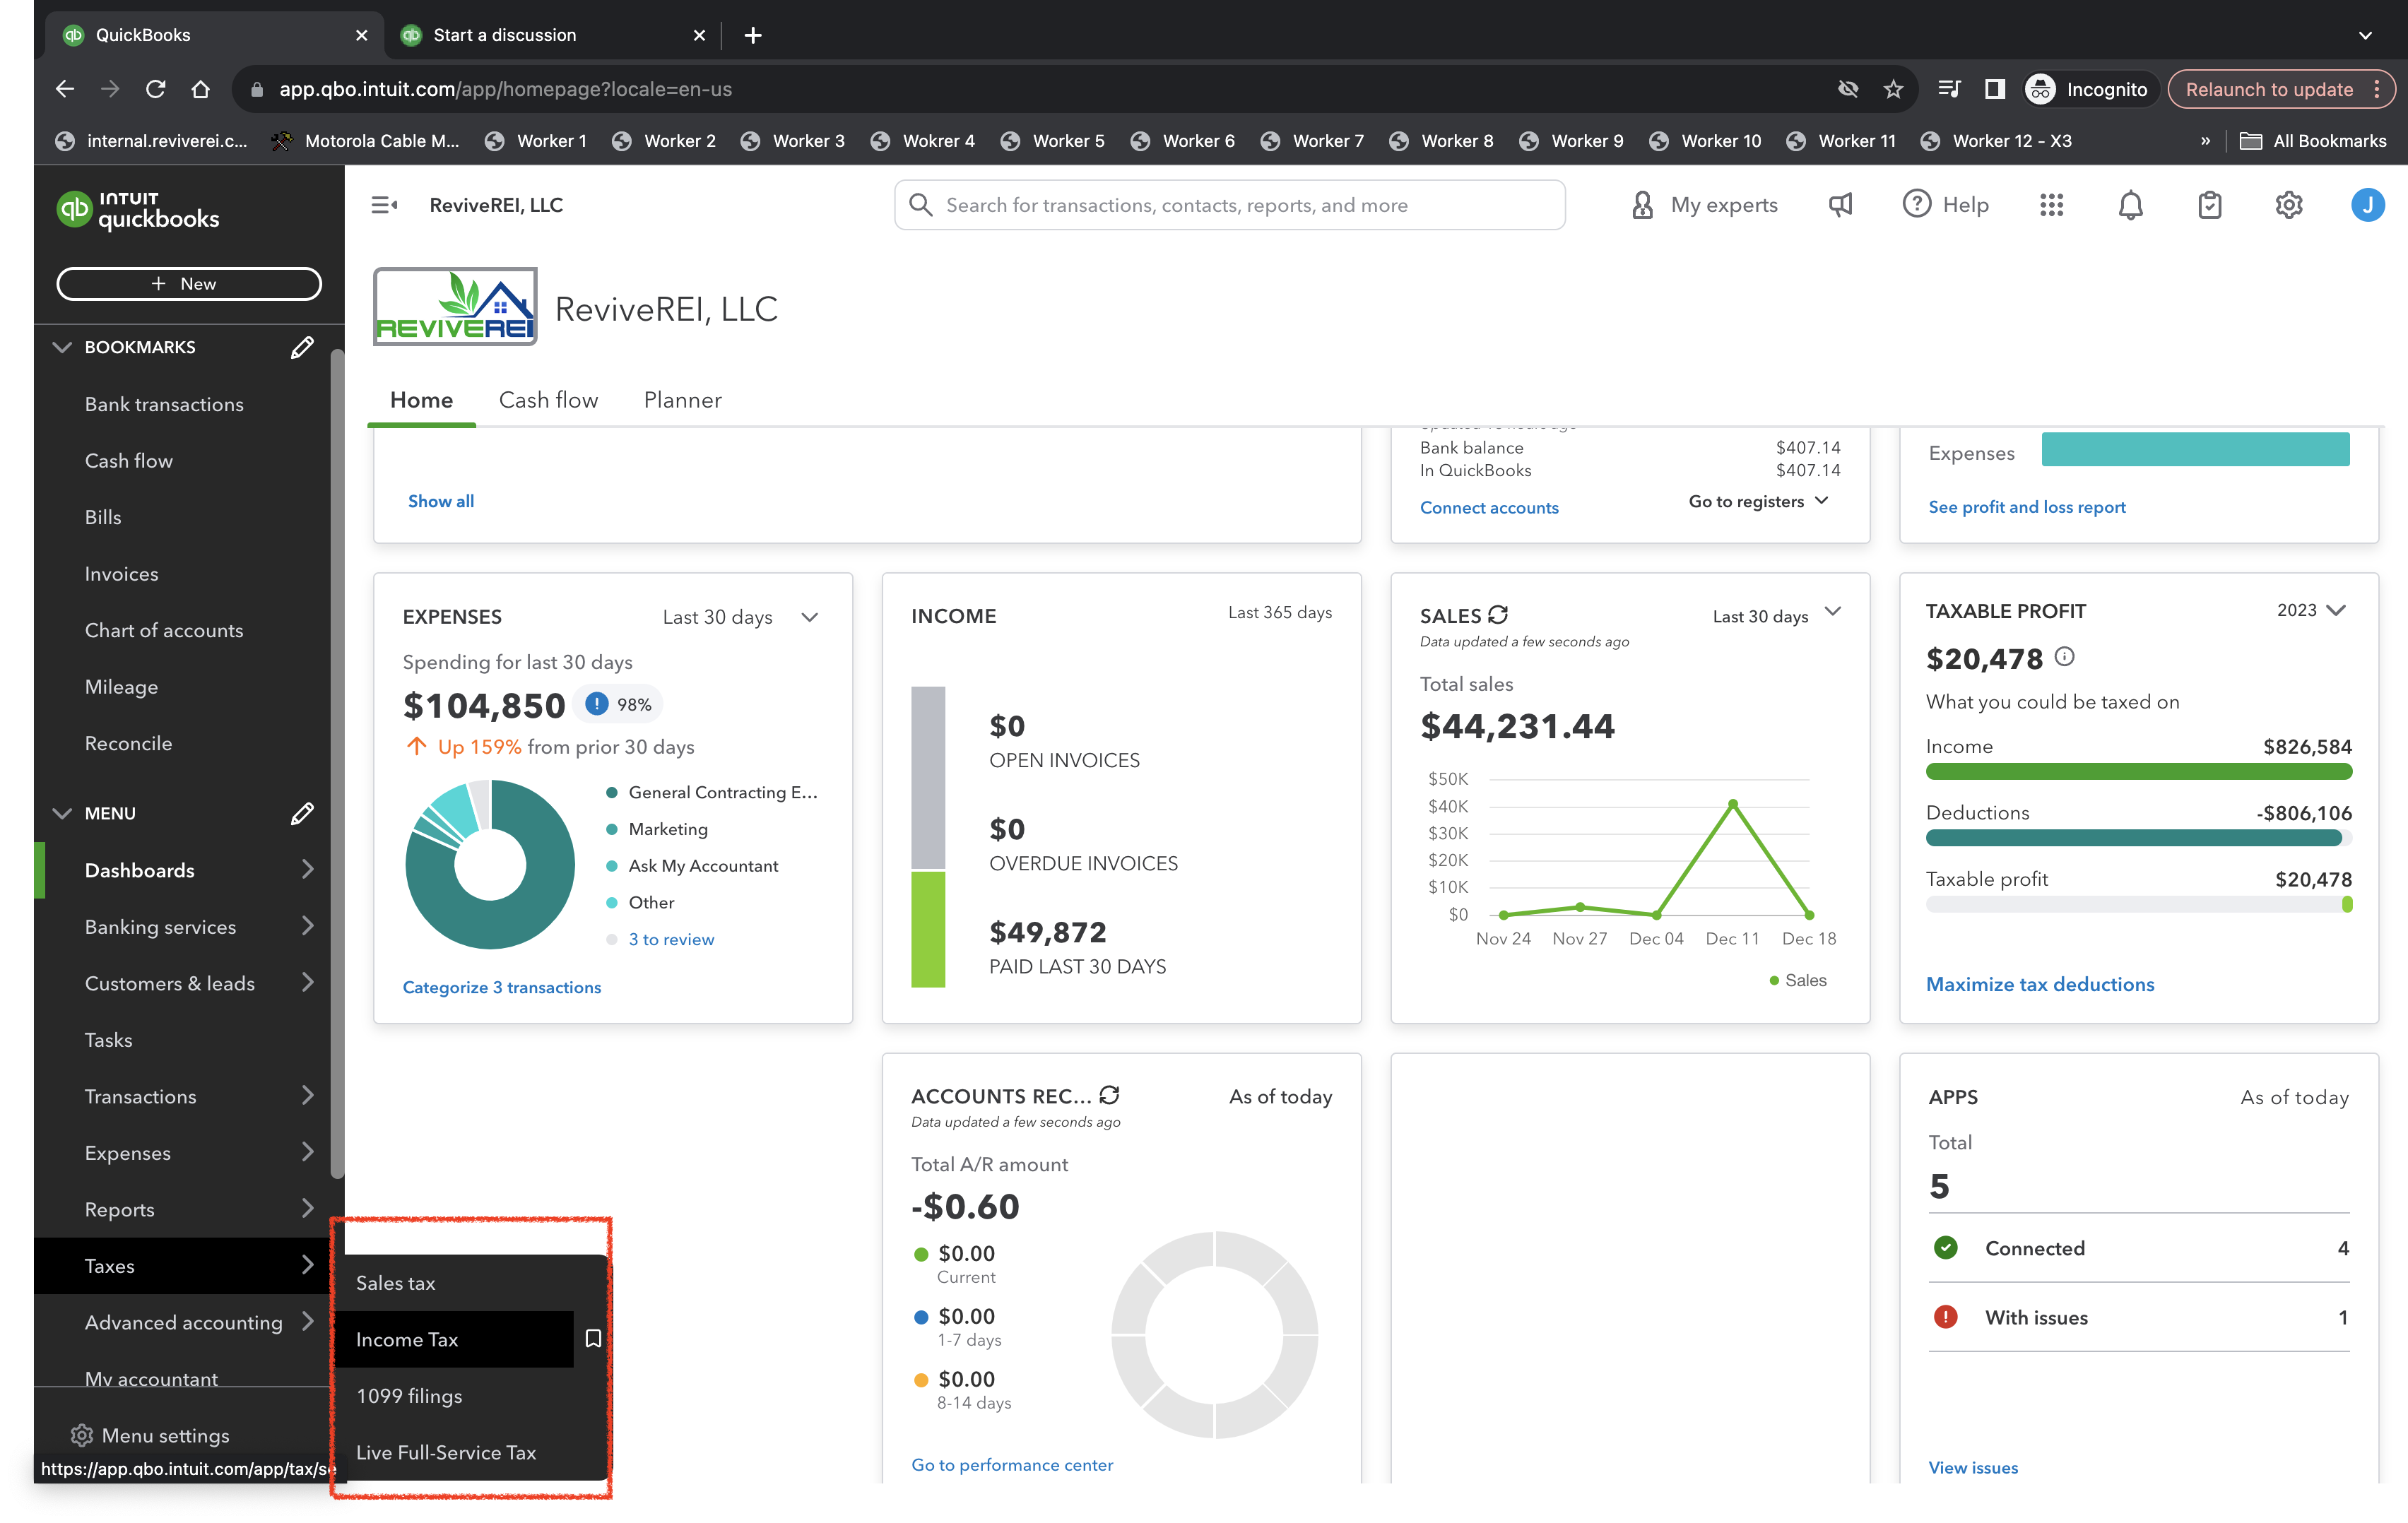Click the notifications bell icon

pos(2130,205)
